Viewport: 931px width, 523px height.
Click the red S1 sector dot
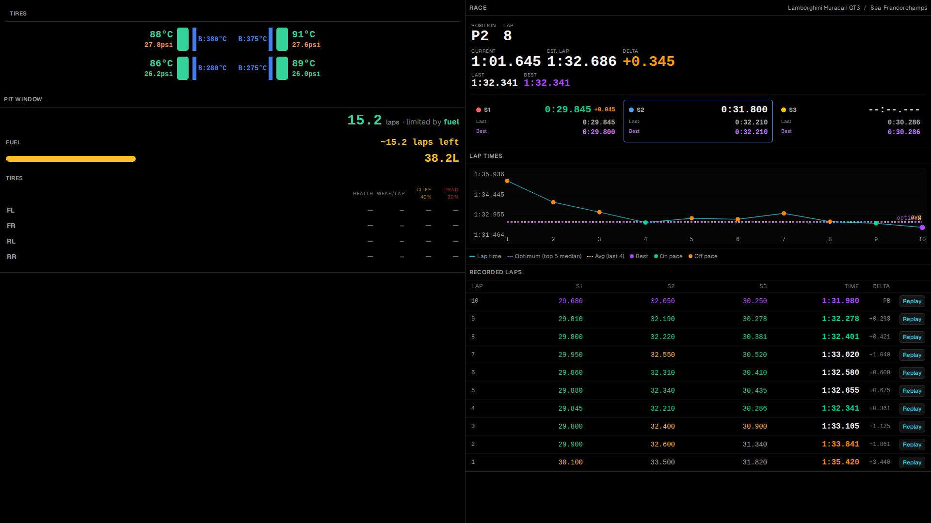coord(479,110)
